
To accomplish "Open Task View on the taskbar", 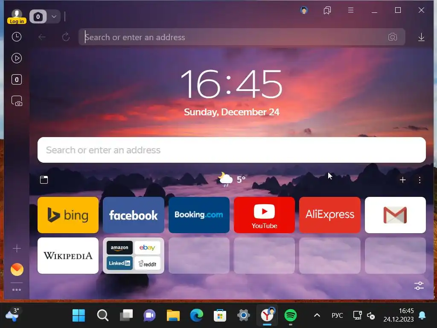I will 126,316.
